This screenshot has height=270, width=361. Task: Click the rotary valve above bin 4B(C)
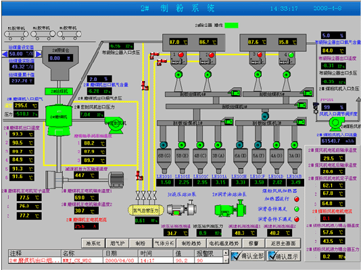pyautogui.click(x=200, y=144)
